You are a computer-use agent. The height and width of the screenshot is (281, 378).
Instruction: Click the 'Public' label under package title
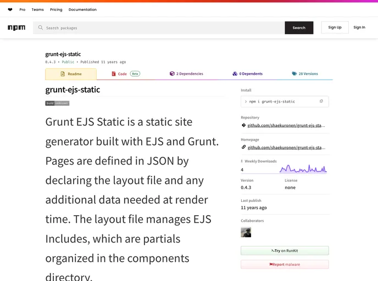tap(68, 62)
